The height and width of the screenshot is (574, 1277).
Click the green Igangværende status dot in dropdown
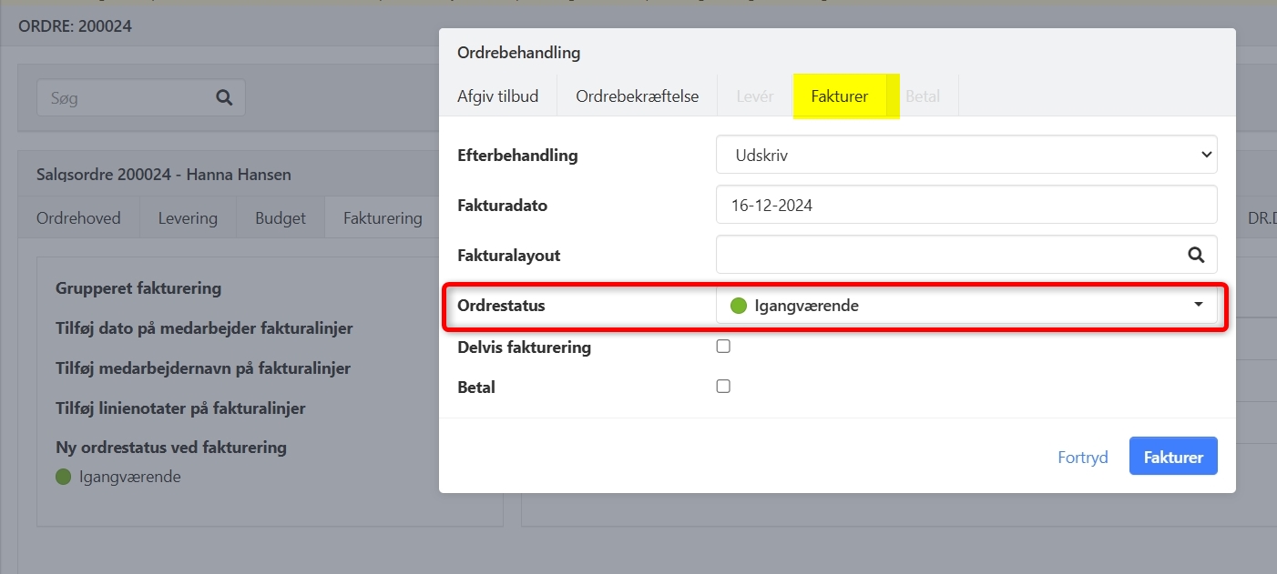(x=739, y=306)
